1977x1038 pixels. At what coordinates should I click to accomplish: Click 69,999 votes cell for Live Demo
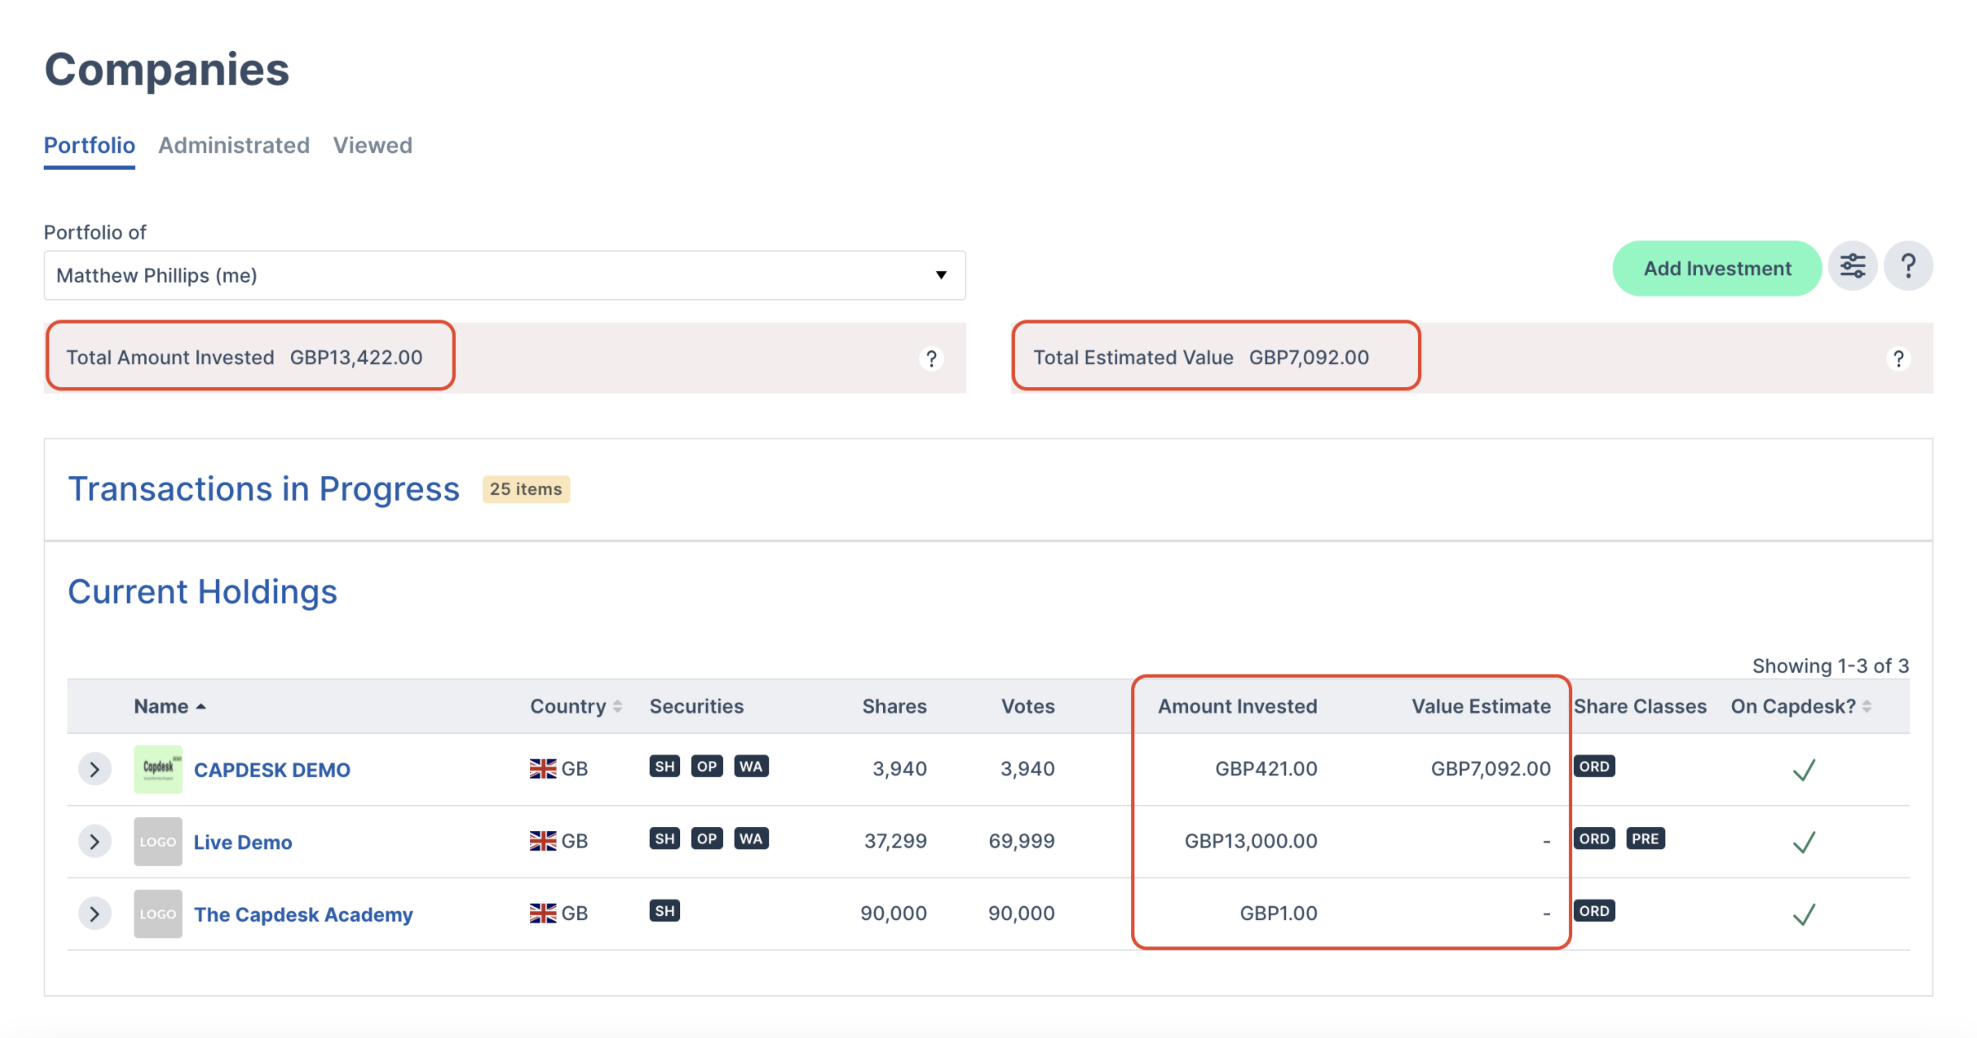[1021, 841]
